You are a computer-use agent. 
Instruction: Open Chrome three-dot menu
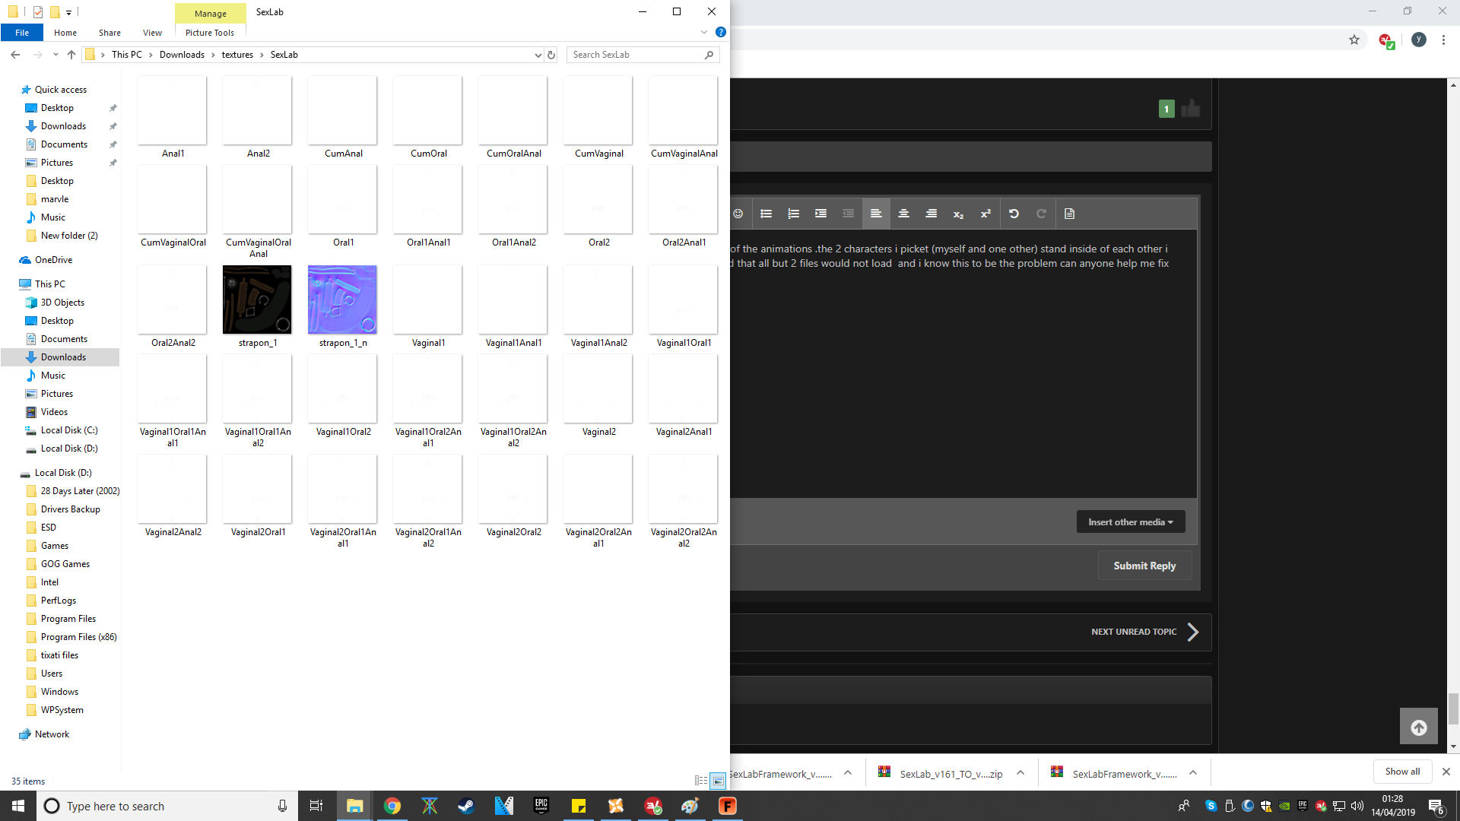point(1443,40)
